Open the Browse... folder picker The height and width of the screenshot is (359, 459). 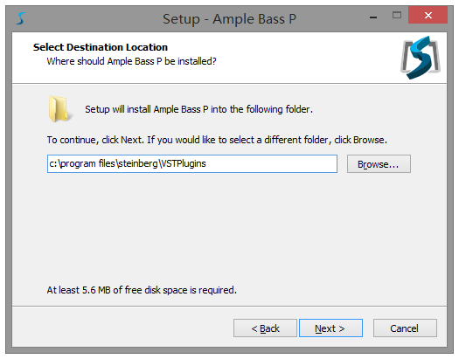[379, 164]
